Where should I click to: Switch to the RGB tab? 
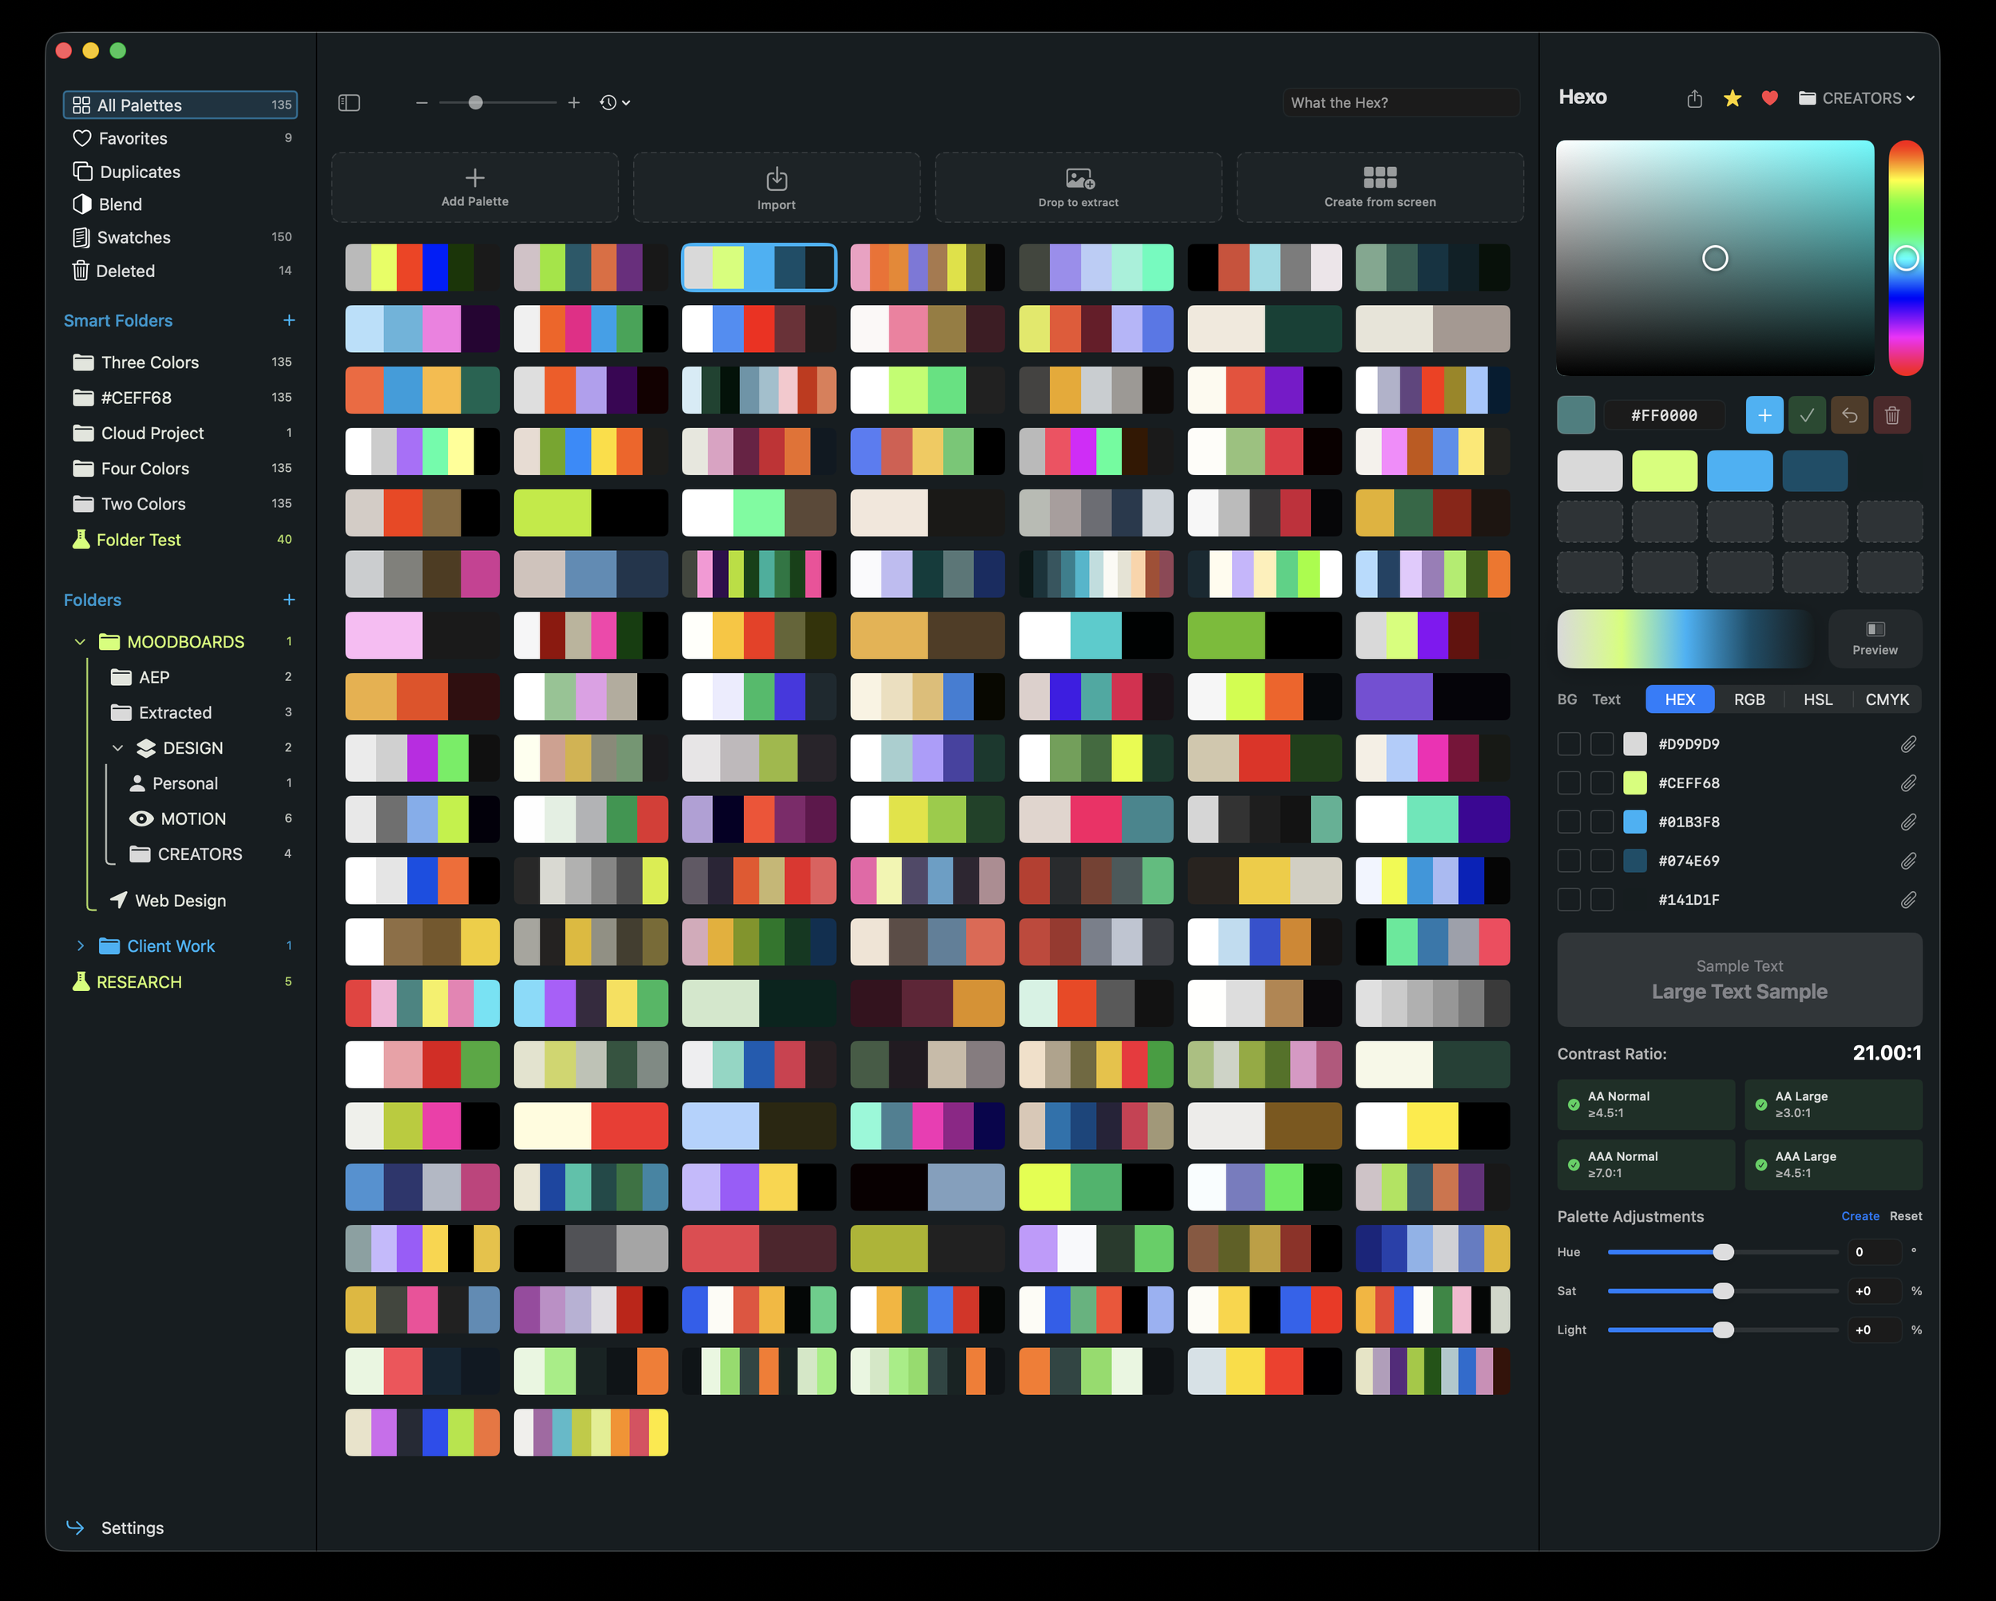[1748, 699]
